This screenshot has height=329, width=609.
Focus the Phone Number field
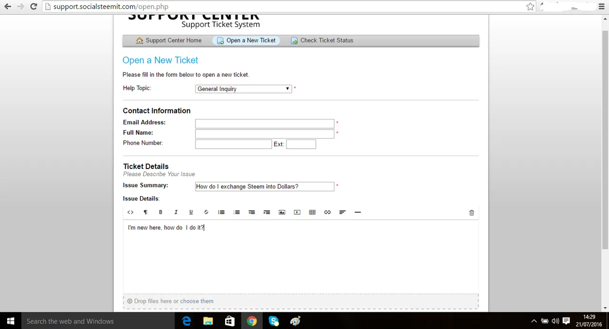point(234,144)
